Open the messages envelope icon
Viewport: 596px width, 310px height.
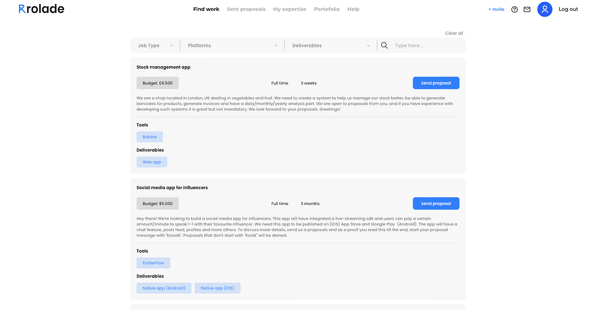(x=527, y=9)
